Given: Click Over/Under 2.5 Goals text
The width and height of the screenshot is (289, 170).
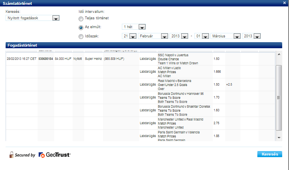Looking at the screenshot, I should coord(172,85).
